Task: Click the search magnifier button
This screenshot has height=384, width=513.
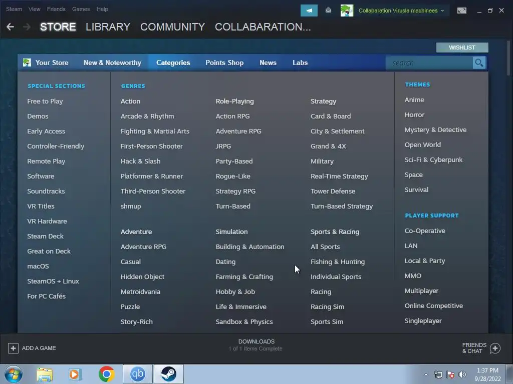Action: click(479, 62)
